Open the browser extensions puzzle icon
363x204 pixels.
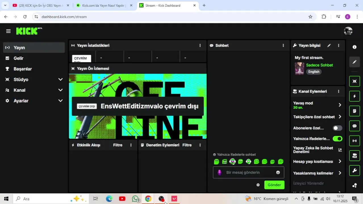[x=324, y=17]
